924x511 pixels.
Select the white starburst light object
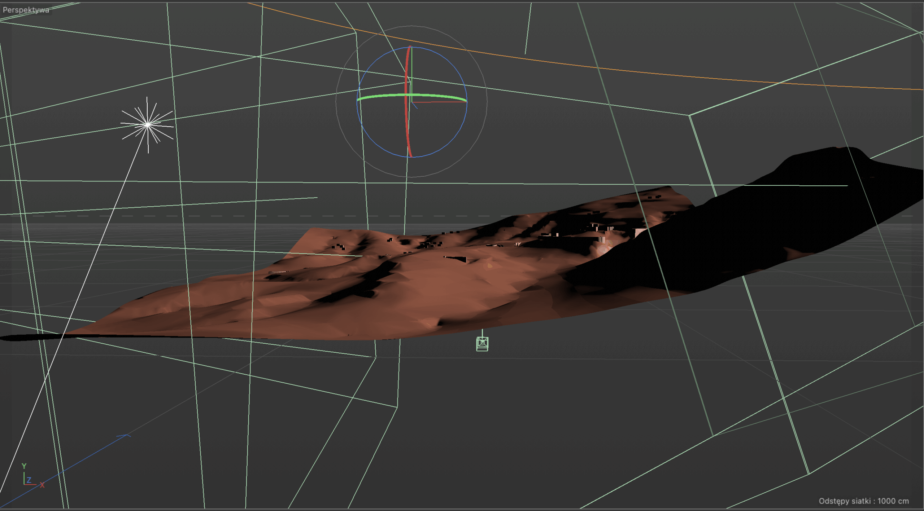tap(148, 125)
